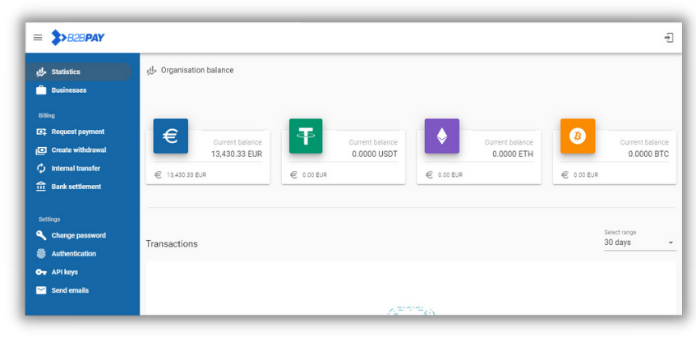The image size is (696, 337).
Task: Open the hamburger navigation menu
Action: coord(38,38)
